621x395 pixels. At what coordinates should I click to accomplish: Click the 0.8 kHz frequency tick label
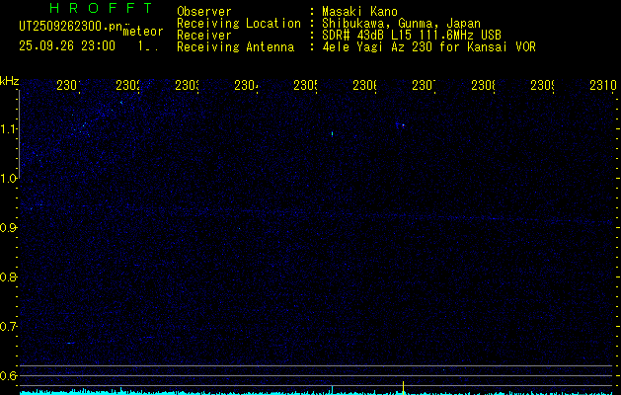(x=10, y=277)
